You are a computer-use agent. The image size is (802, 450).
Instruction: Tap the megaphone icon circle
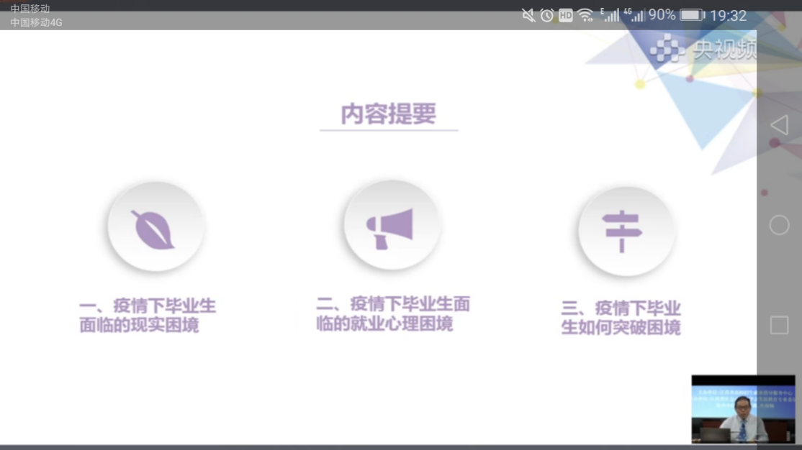pos(391,225)
